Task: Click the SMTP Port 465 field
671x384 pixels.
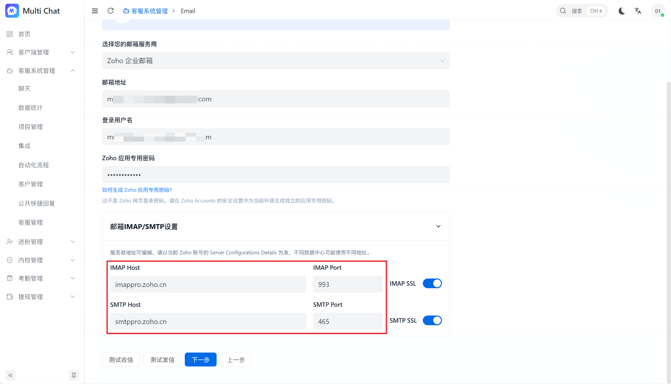Action: click(x=348, y=321)
